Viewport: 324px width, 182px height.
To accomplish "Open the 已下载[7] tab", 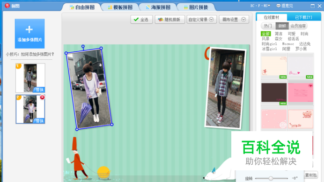I will [303, 17].
